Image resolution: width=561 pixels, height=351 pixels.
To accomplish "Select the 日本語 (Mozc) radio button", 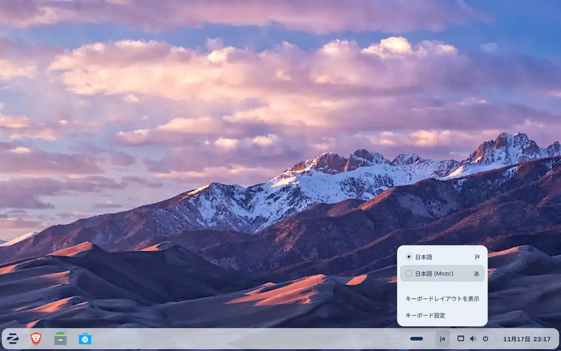I will point(409,273).
